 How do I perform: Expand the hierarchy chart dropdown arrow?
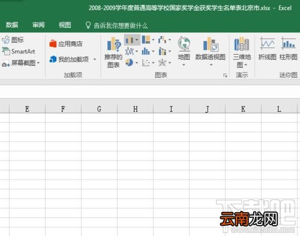click(x=153, y=40)
